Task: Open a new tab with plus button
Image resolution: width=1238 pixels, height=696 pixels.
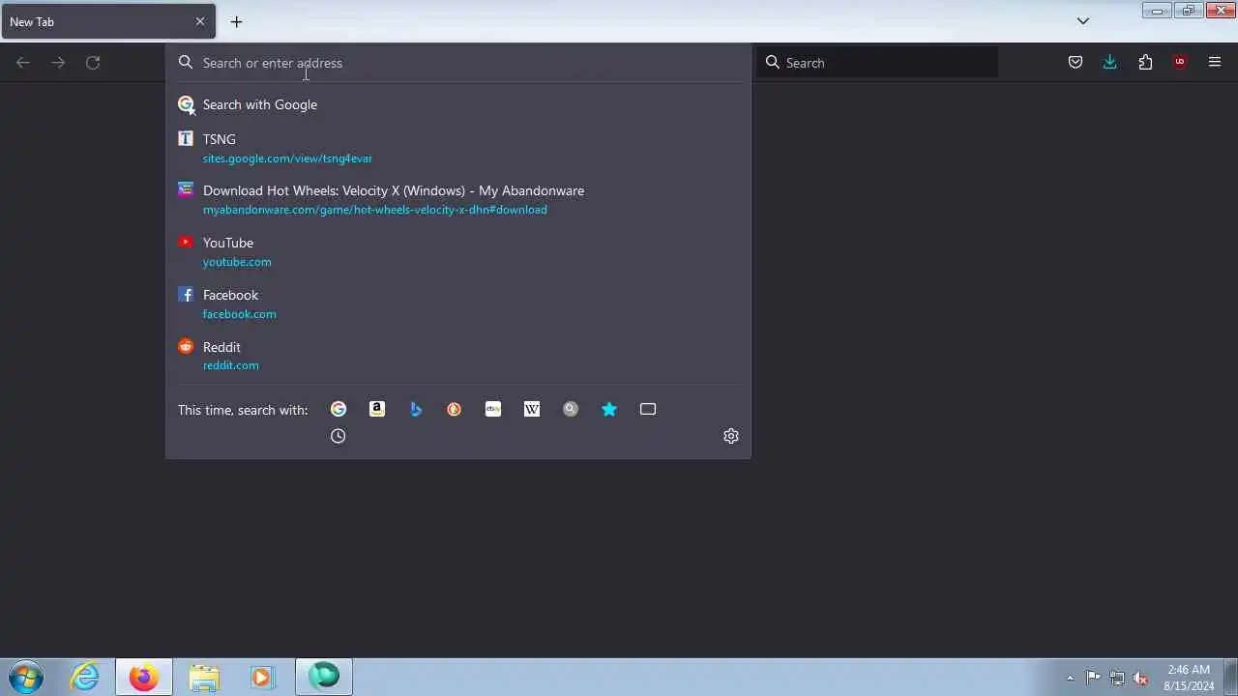Action: click(x=236, y=21)
